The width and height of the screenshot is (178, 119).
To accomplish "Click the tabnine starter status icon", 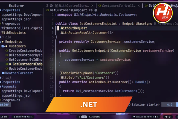I will [129, 104].
